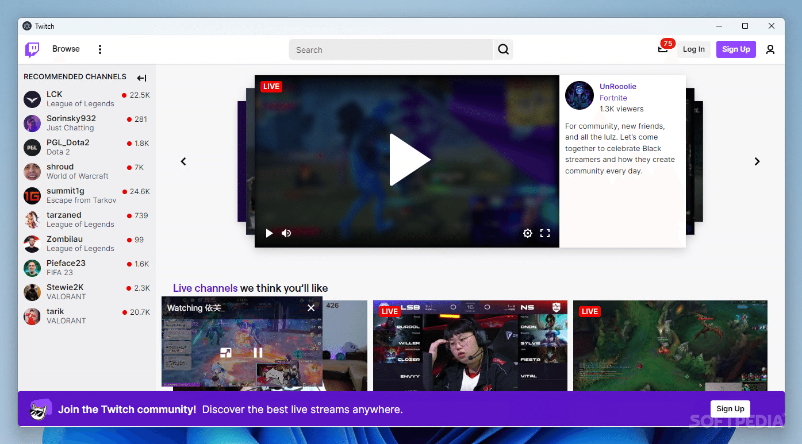Viewport: 802px width, 444px height.
Task: Click Escape from Tarkov category text
Action: [82, 200]
